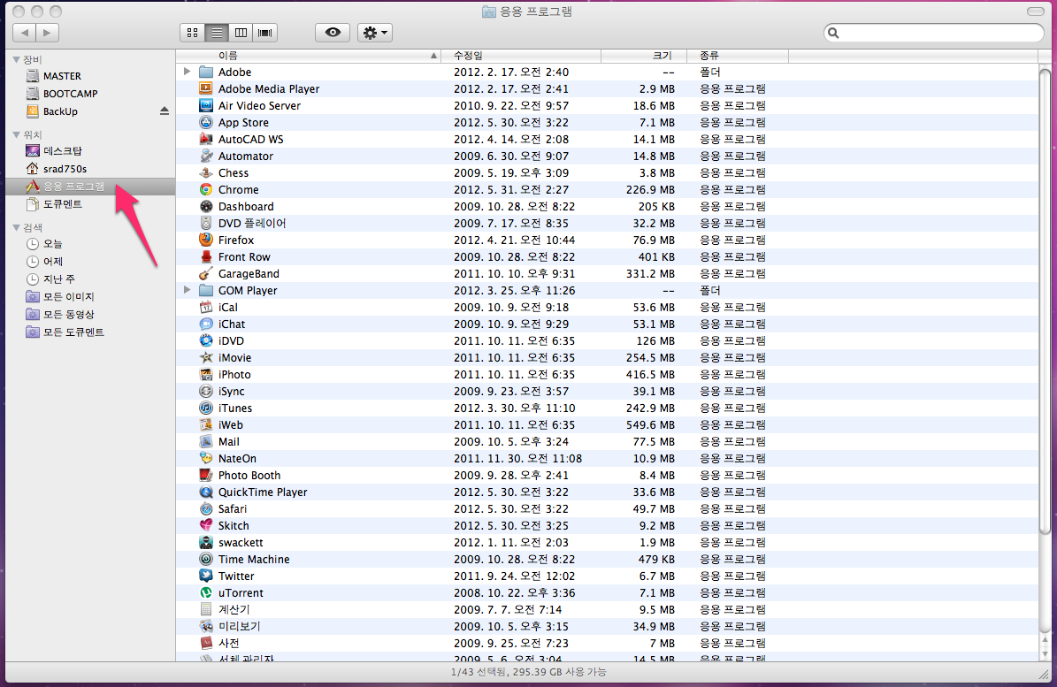The width and height of the screenshot is (1057, 687).
Task: Click the iPhoto icon
Action: 206,375
